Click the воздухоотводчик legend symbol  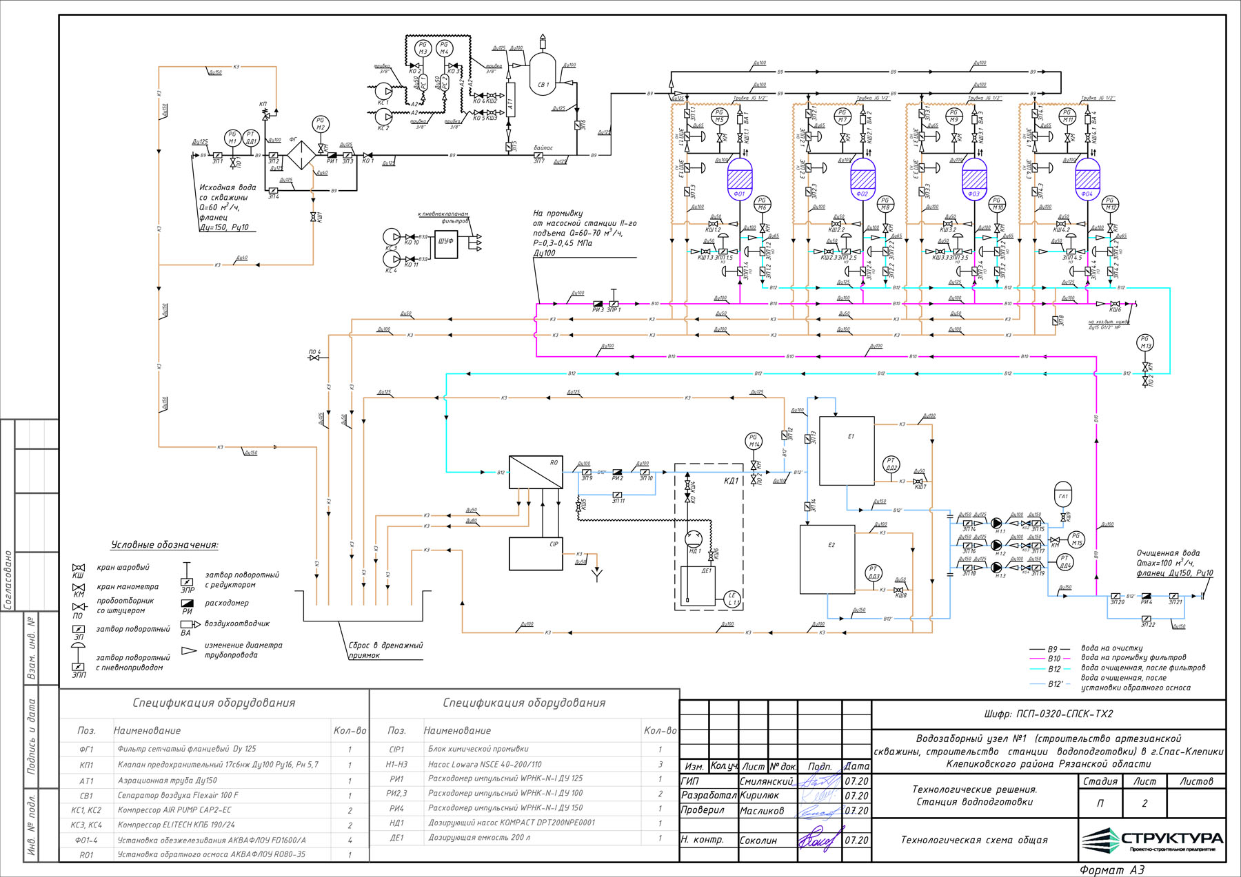[x=185, y=624]
